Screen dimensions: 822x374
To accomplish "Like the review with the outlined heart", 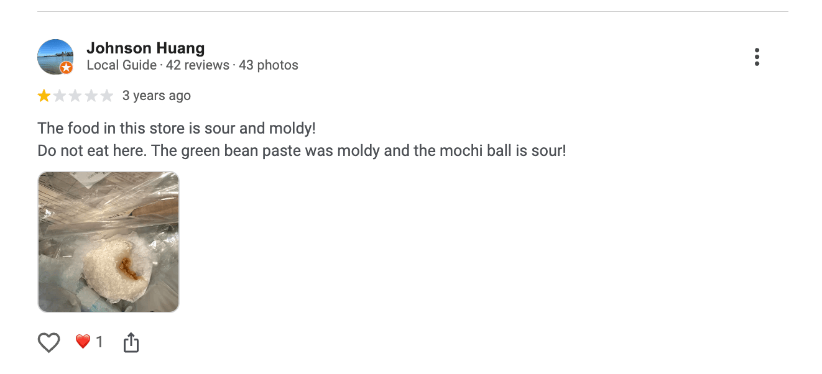I will tap(49, 342).
